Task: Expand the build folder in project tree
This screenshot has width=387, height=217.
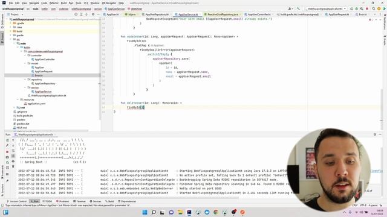Action: [x=11, y=31]
